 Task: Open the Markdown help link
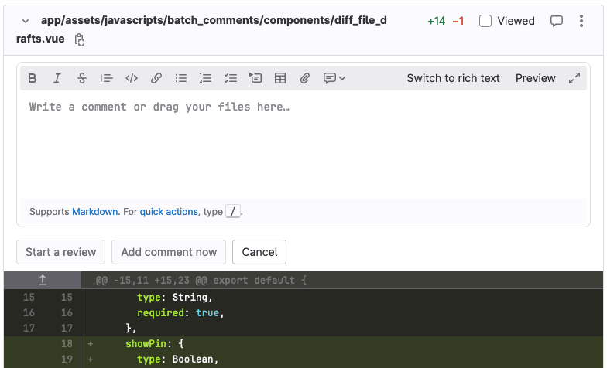pyautogui.click(x=94, y=212)
